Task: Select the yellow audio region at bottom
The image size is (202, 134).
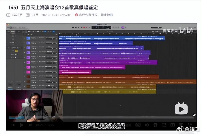Action: [x=109, y=91]
